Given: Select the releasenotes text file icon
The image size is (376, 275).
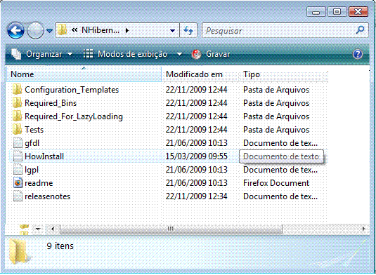Looking at the screenshot, I should tap(18, 196).
